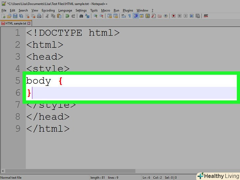
Task: Click 'length : 81' in status bar
Action: click(98, 178)
